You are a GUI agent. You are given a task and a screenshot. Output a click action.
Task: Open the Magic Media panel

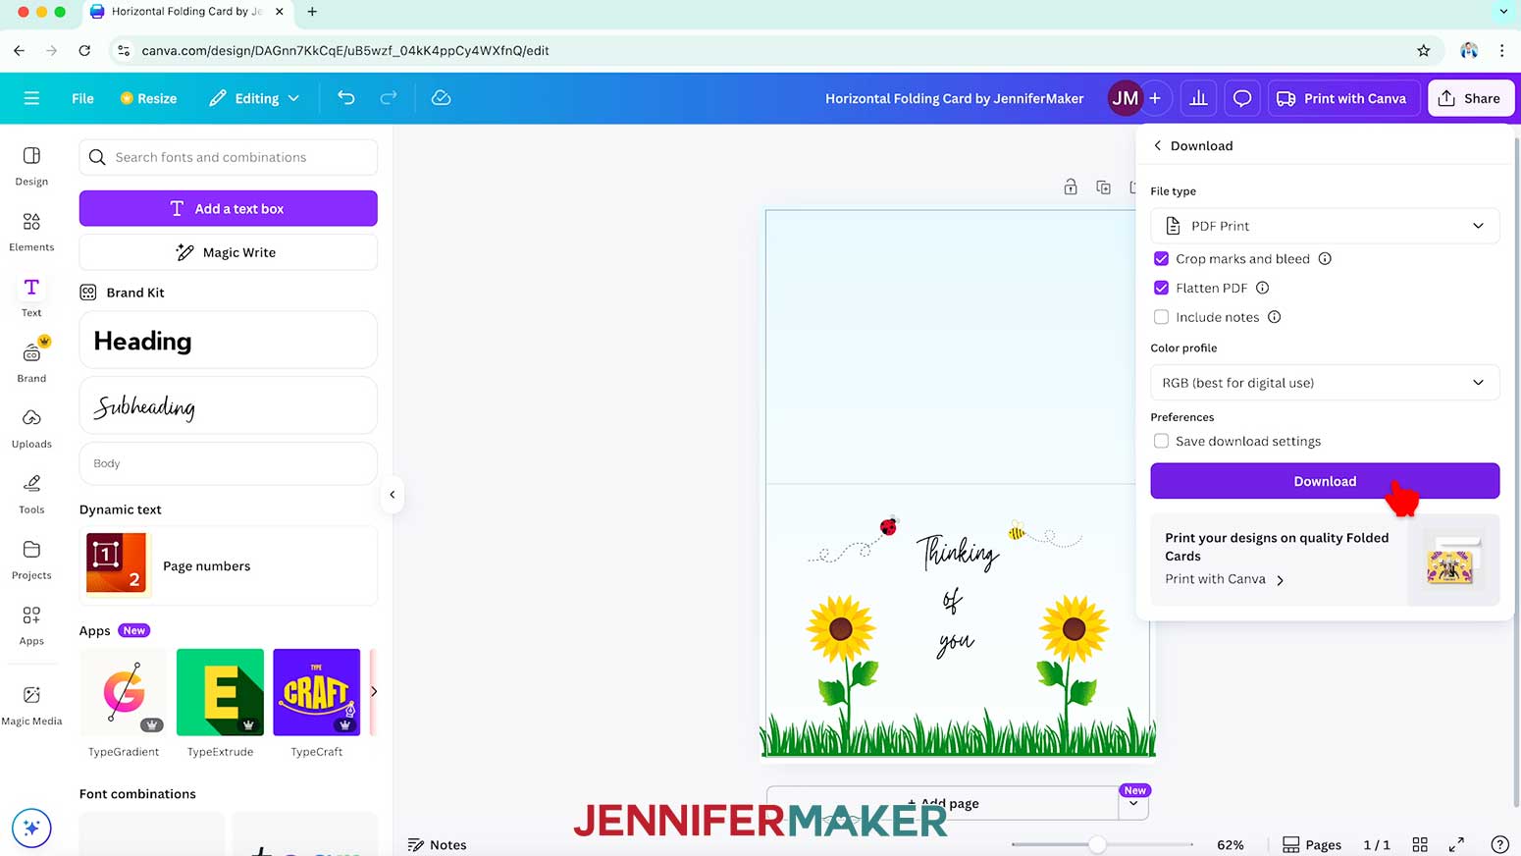[x=31, y=706]
